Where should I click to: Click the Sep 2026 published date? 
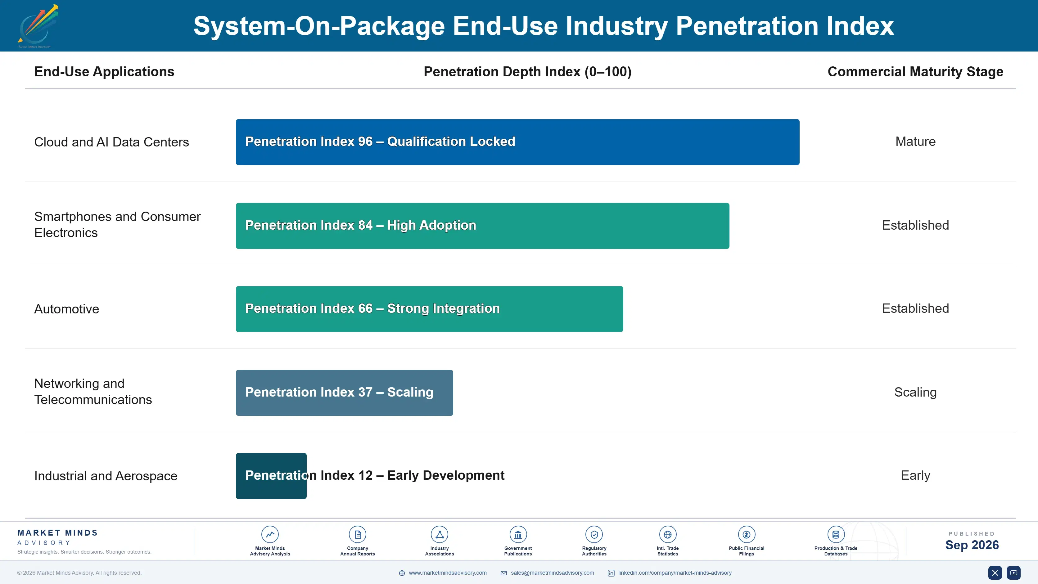(972, 545)
